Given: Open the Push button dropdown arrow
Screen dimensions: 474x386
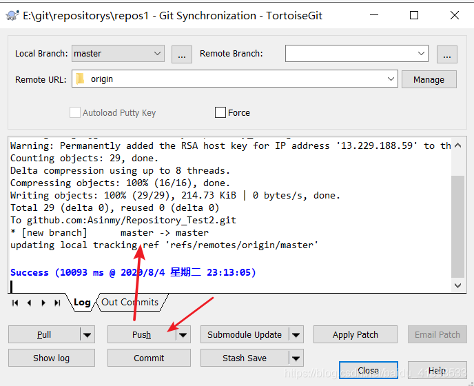Looking at the screenshot, I should [183, 334].
